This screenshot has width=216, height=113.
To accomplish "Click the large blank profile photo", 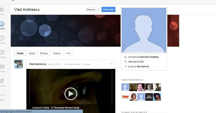I will tap(144, 30).
